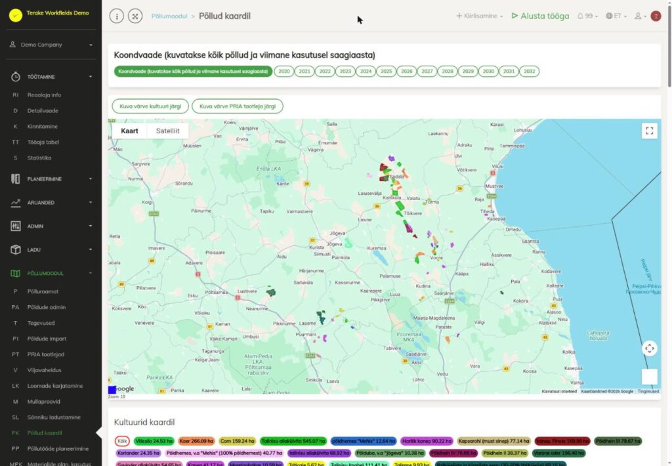Image resolution: width=672 pixels, height=466 pixels.
Task: Click the Aruanded chart icon
Action: (x=16, y=202)
